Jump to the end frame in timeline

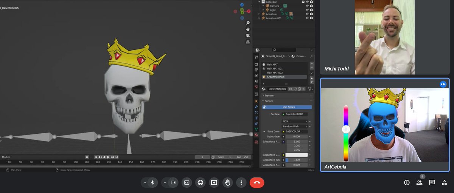pos(117,157)
